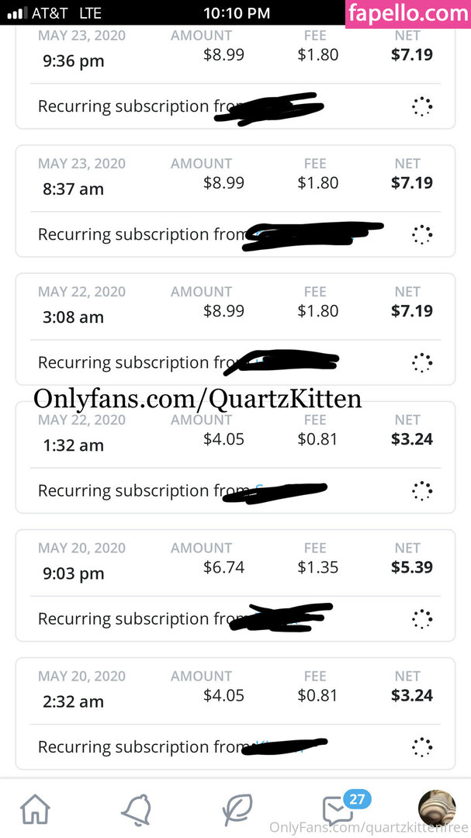Image resolution: width=471 pixels, height=838 pixels.
Task: Tap the fapello.com watermark banner
Action: (408, 14)
